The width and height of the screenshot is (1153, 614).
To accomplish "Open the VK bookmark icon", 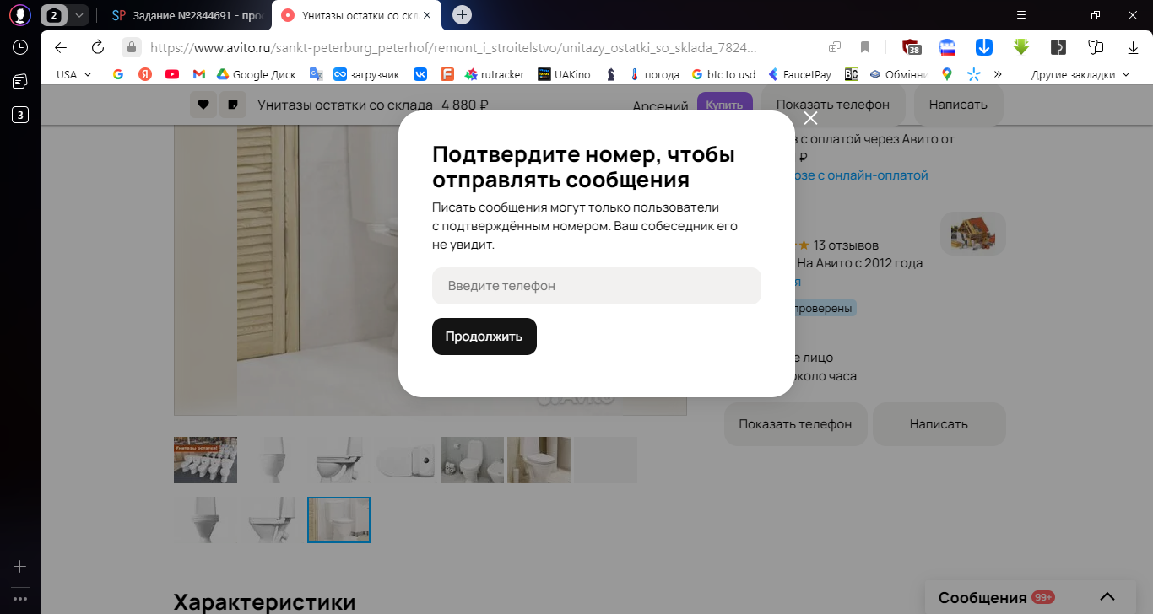I will click(420, 74).
